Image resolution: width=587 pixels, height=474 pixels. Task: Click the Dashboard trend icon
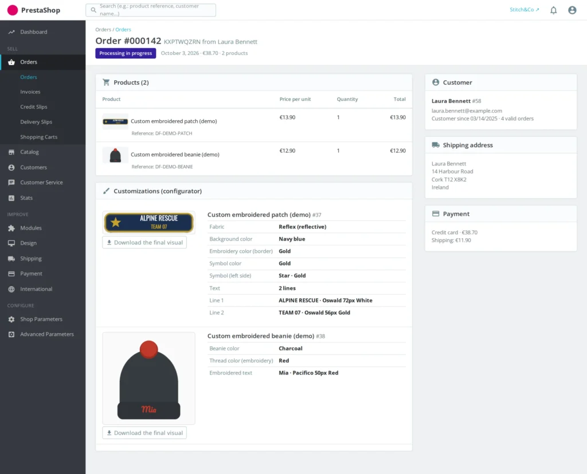(x=11, y=32)
